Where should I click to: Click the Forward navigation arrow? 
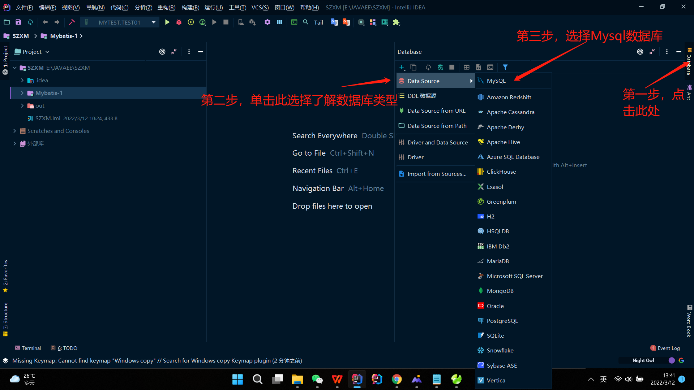(x=57, y=22)
